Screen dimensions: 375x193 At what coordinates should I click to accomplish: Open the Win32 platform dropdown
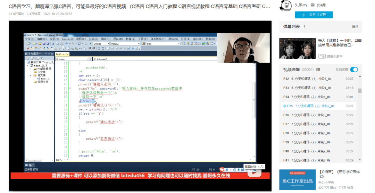tap(138, 44)
